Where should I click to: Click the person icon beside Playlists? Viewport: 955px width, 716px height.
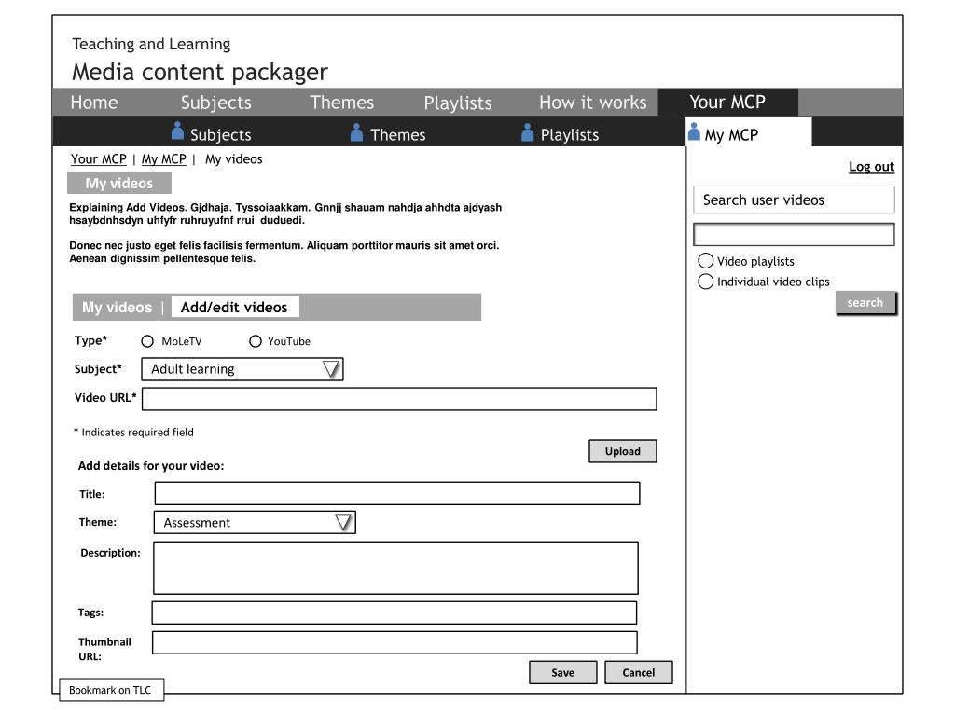pos(528,132)
